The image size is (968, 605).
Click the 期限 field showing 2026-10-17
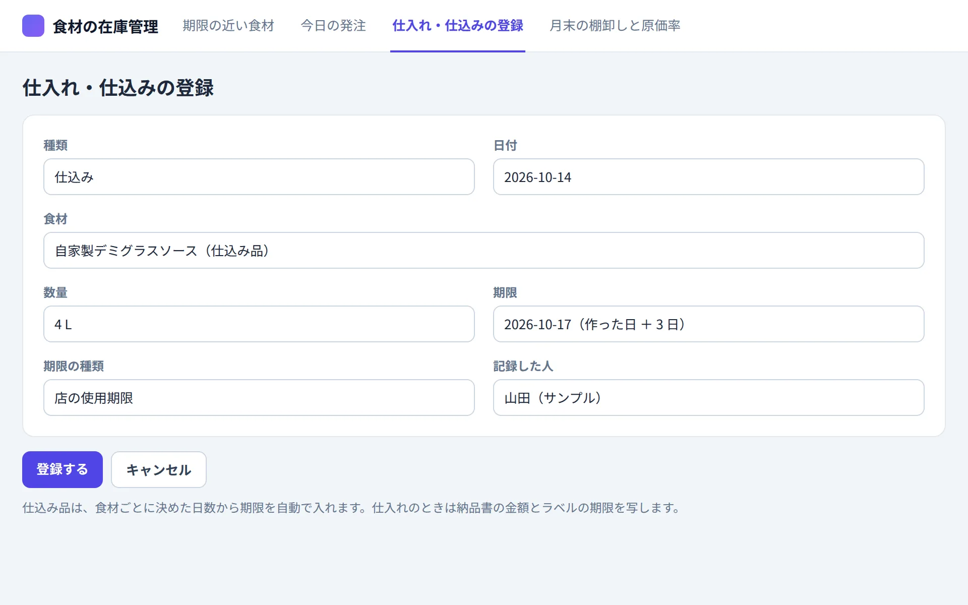(708, 324)
